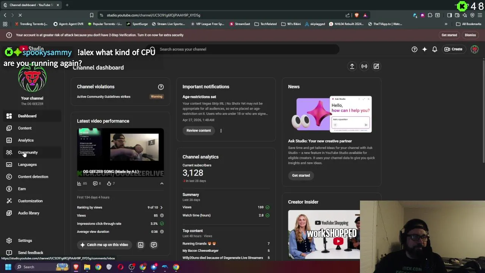Open My Bacon CheeseBurger top content
The width and height of the screenshot is (485, 273).
(200, 251)
